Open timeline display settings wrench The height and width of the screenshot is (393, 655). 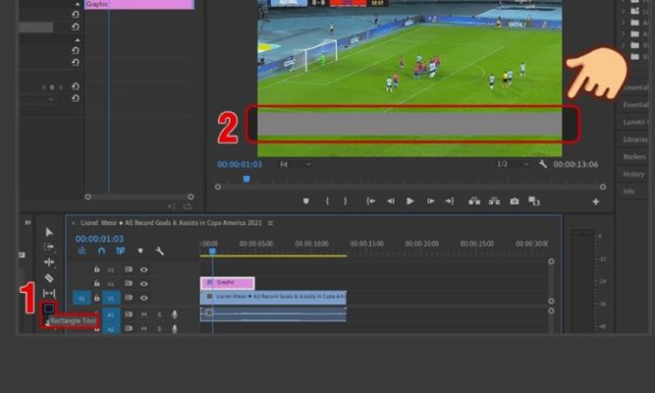pos(159,252)
